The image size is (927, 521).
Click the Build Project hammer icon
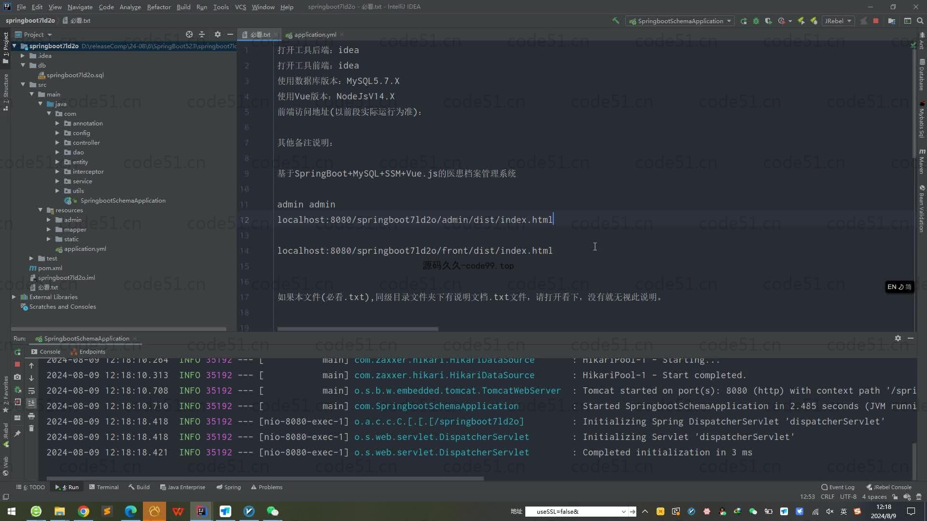(616, 21)
